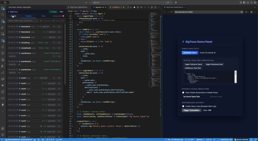Reload the localhost preview page
Screen dimensions: 258x141
pyautogui.click(x=172, y=12)
